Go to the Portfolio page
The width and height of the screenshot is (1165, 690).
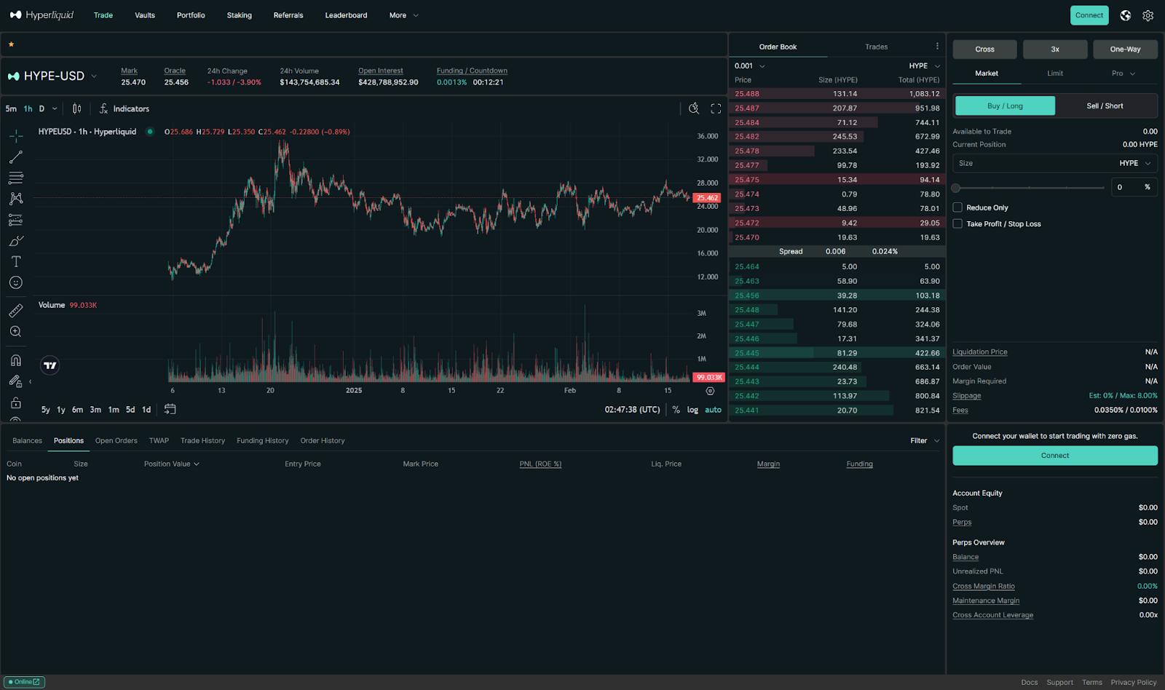[191, 15]
